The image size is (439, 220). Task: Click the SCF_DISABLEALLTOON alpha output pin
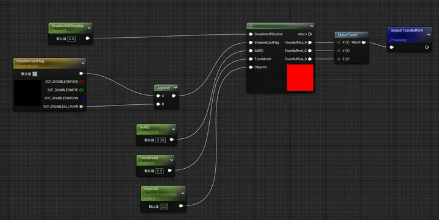(x=81, y=107)
